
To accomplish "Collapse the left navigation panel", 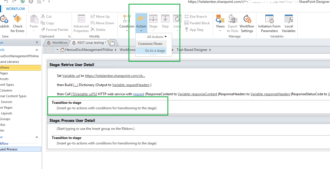I will (x=37, y=42).
